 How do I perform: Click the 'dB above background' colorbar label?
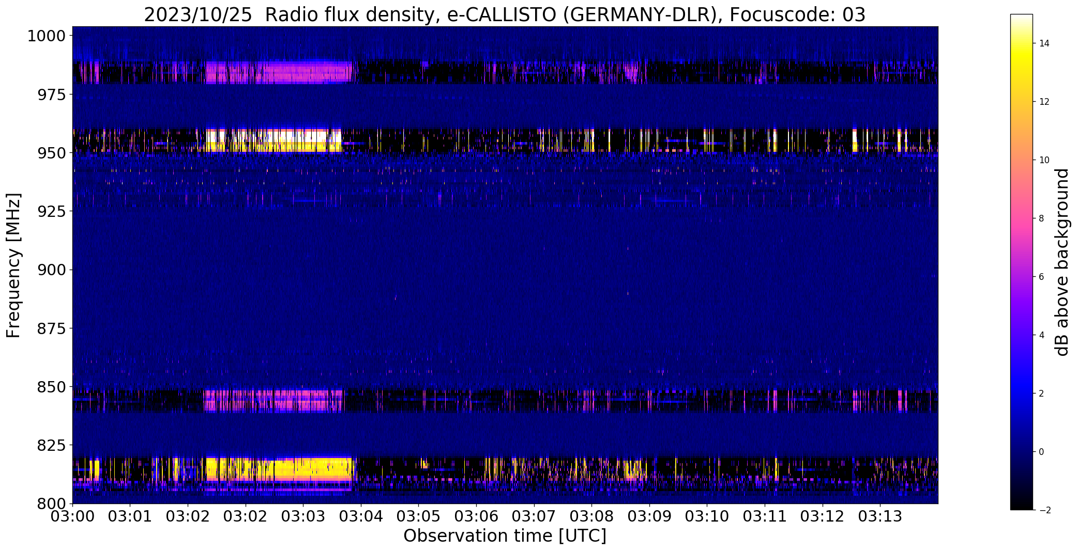(x=1062, y=262)
